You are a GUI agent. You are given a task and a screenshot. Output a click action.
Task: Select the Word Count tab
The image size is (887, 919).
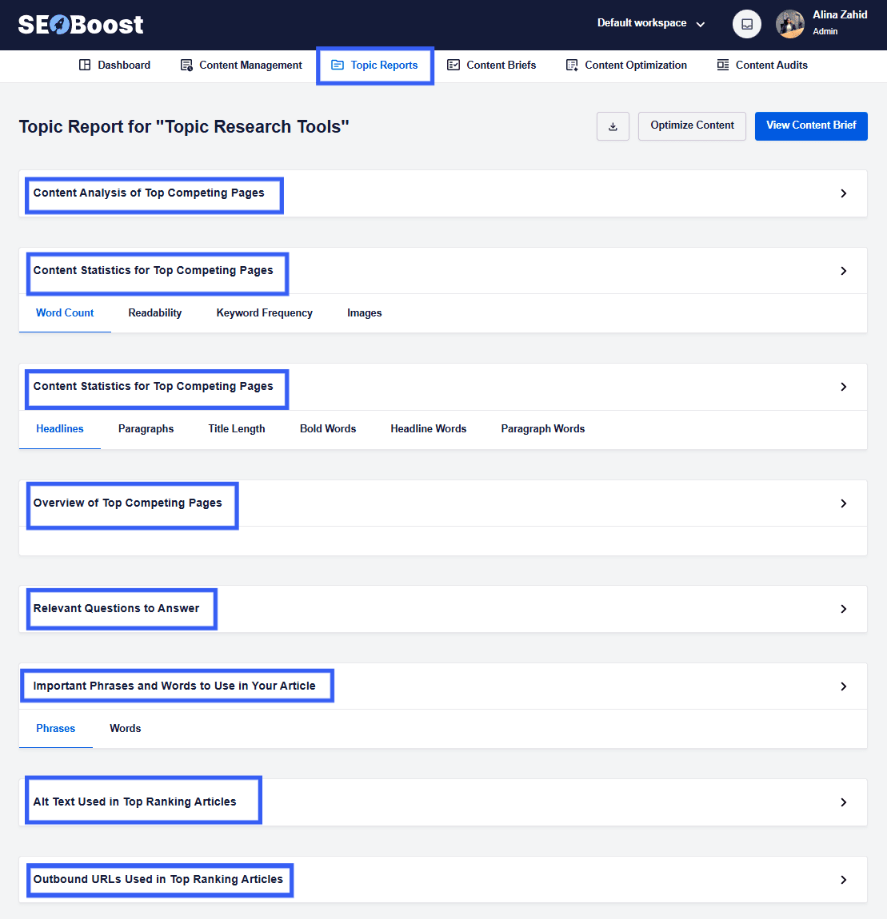click(65, 313)
